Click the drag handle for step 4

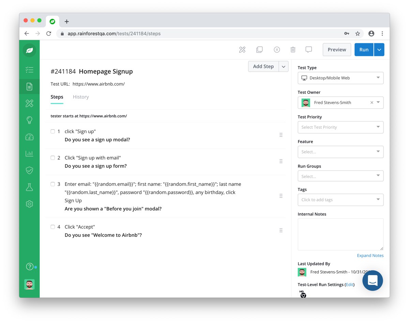[281, 231]
